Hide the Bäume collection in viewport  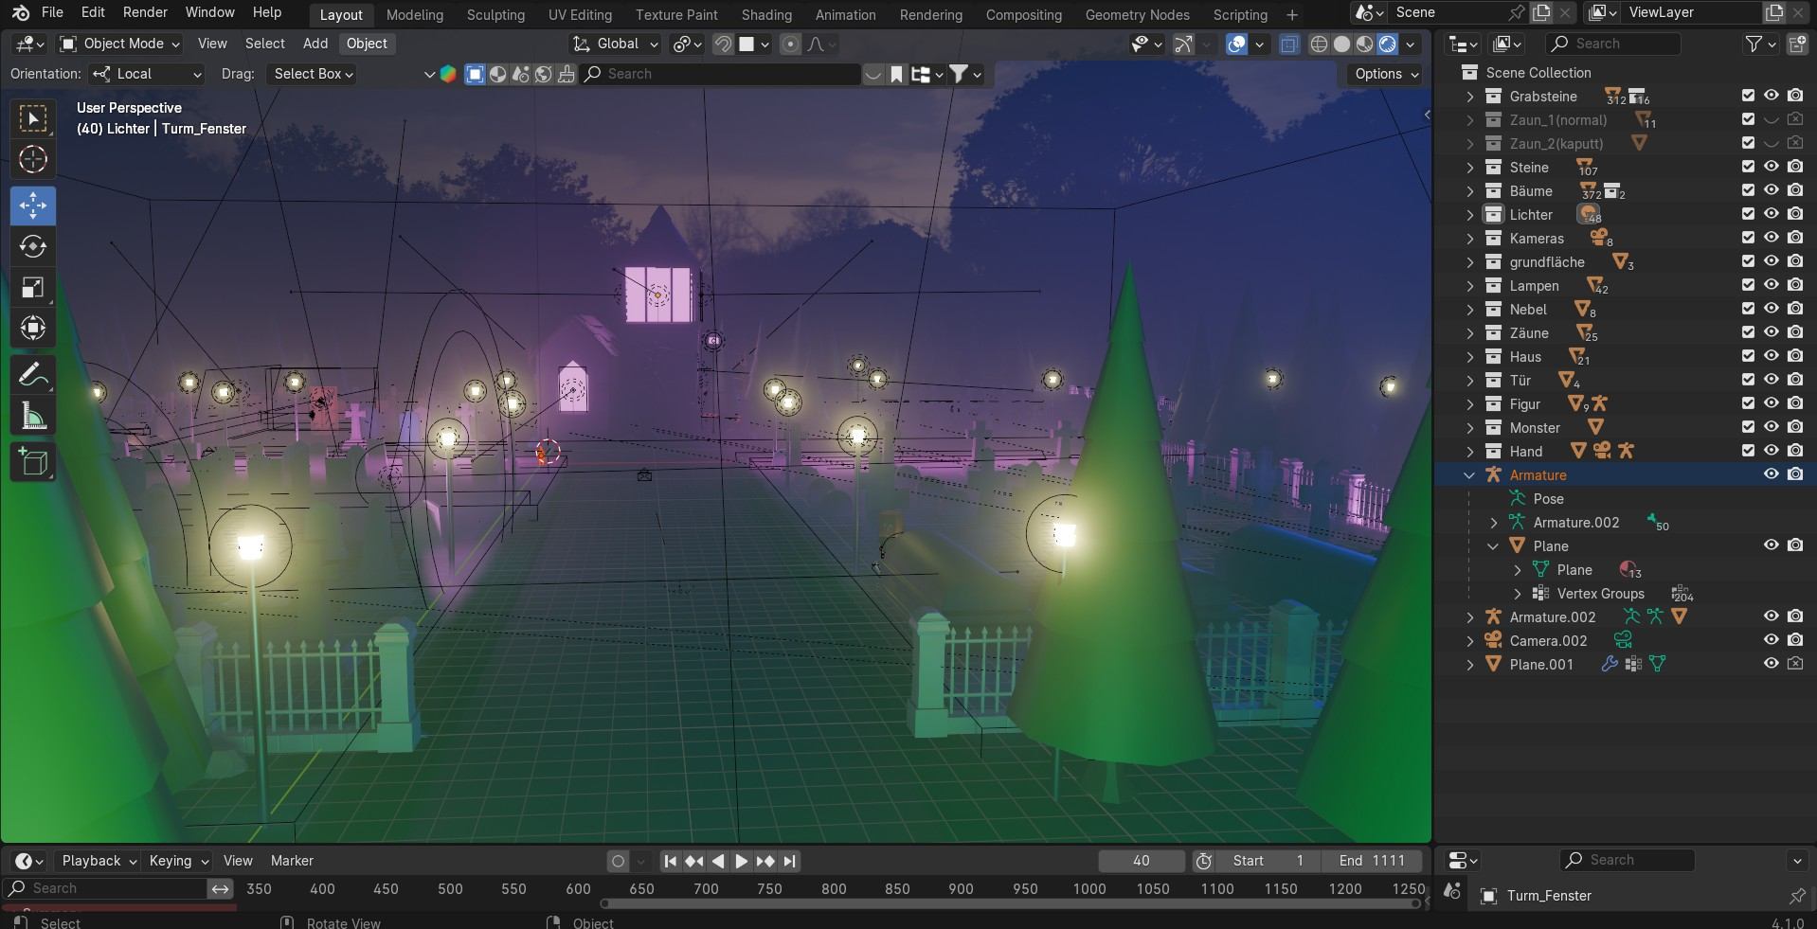click(1771, 190)
